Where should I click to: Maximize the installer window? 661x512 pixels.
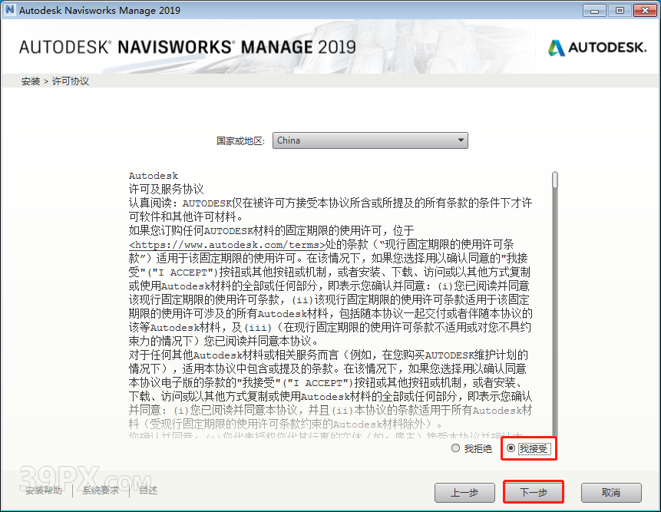click(x=618, y=10)
